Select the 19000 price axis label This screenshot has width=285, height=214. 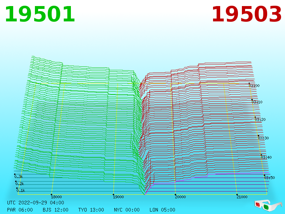(x=118, y=197)
